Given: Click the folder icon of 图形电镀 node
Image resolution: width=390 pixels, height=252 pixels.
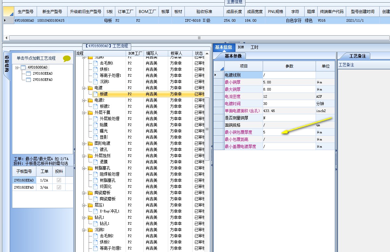Looking at the screenshot, I should 90,144.
